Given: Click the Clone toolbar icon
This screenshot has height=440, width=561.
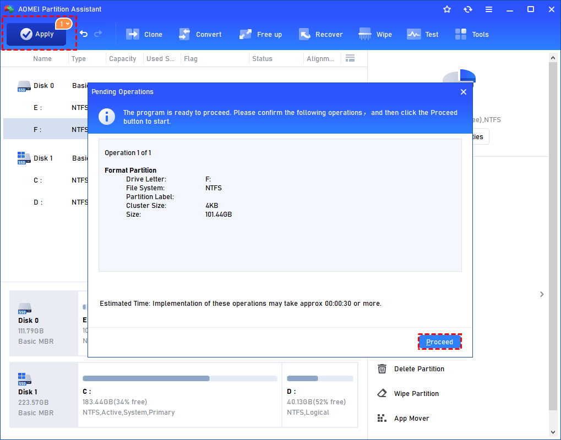Looking at the screenshot, I should coord(133,34).
